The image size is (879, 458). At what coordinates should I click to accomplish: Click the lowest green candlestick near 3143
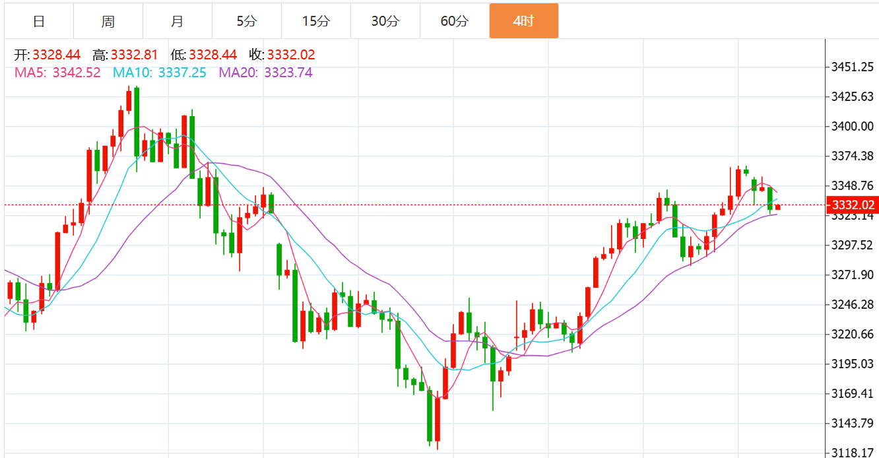pyautogui.click(x=430, y=416)
